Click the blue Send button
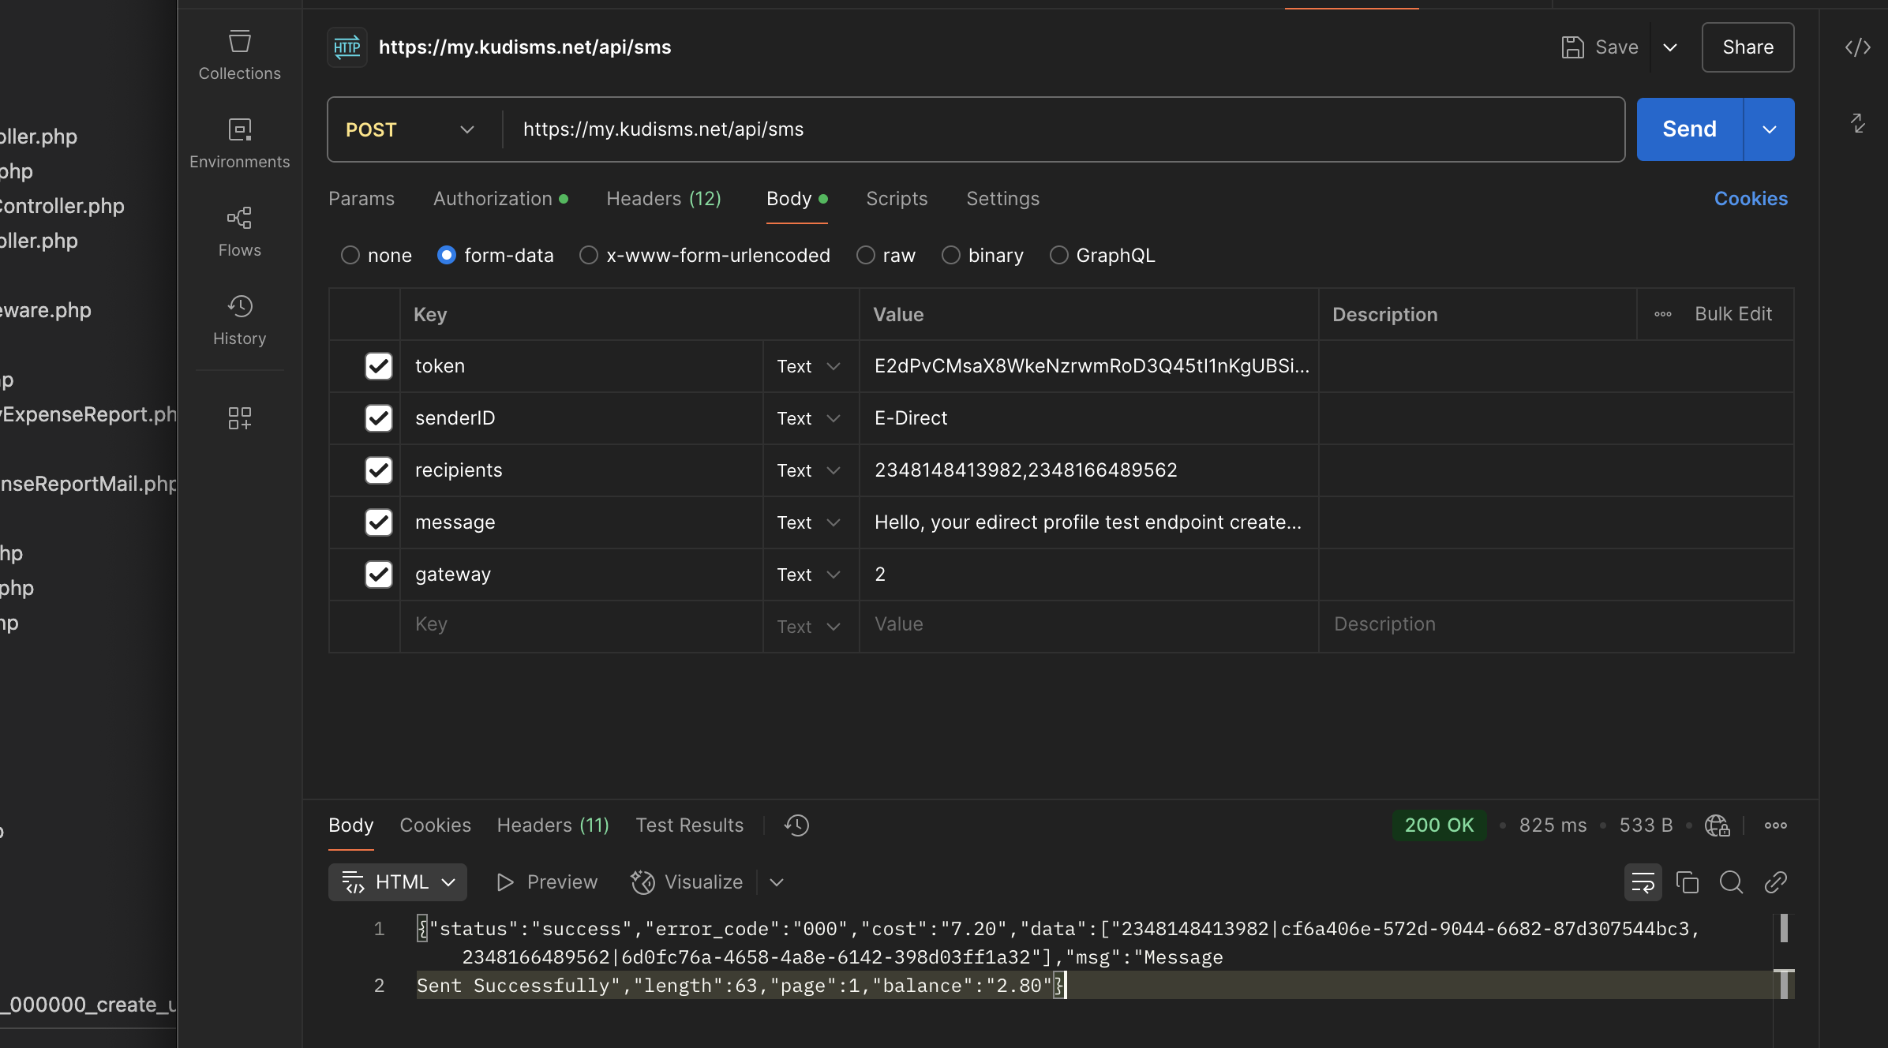This screenshot has height=1048, width=1888. 1689,129
